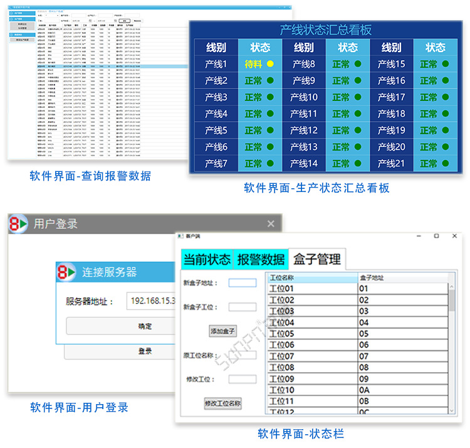
Task: Open the 报警数据 tab
Action: point(260,259)
